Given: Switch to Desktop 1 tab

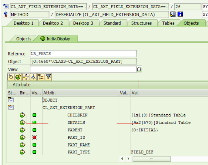Looking at the screenshot, I should point(23,23).
